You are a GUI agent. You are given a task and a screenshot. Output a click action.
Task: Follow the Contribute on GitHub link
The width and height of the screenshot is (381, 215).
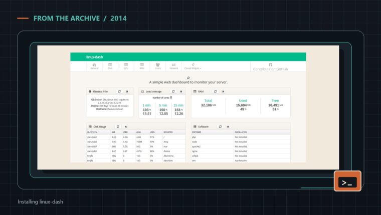270,67
